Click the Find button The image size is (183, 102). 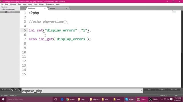point(150,90)
